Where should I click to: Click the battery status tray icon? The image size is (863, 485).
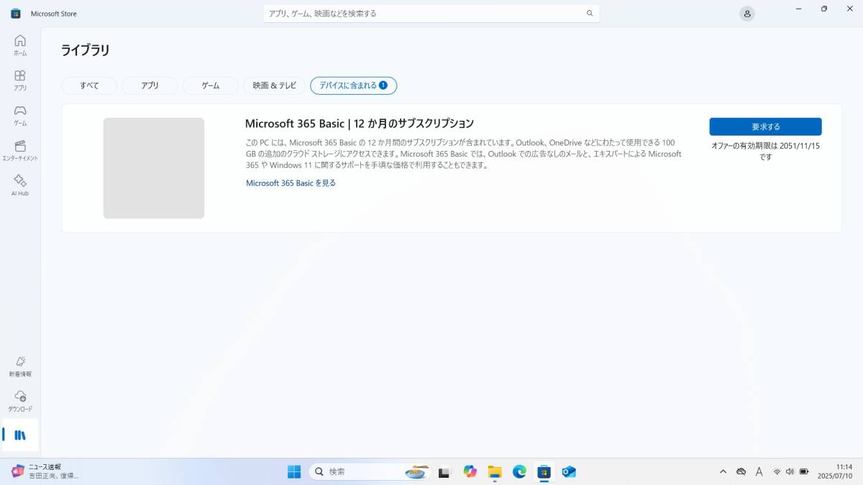(x=804, y=471)
